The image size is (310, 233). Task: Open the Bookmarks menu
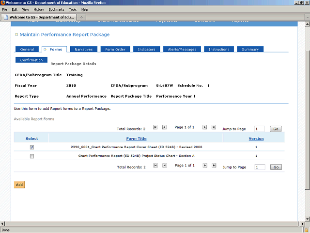pos(56,9)
